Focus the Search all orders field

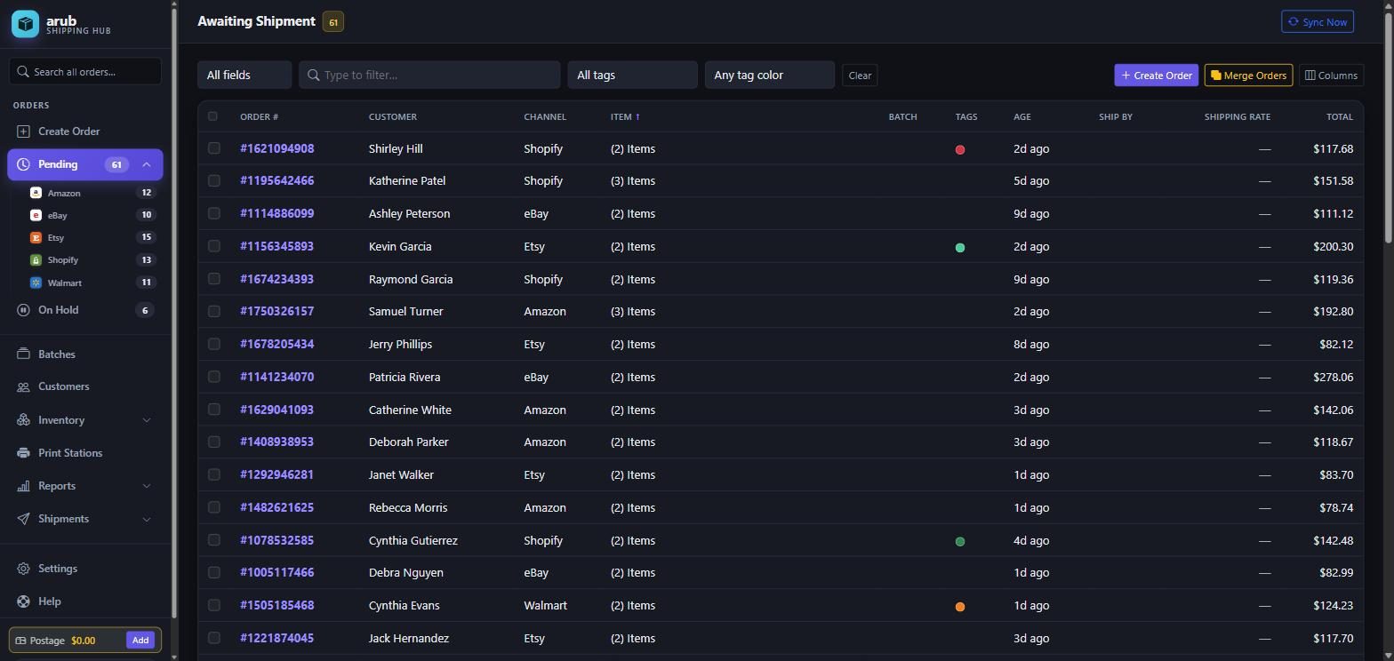pyautogui.click(x=85, y=71)
